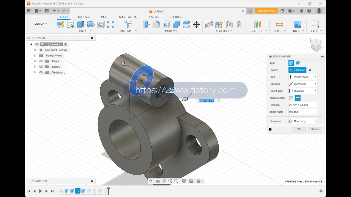
Task: Confirm the extrude with OK
Action: [x=299, y=129]
